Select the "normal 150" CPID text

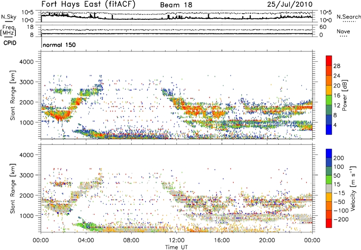59,45
